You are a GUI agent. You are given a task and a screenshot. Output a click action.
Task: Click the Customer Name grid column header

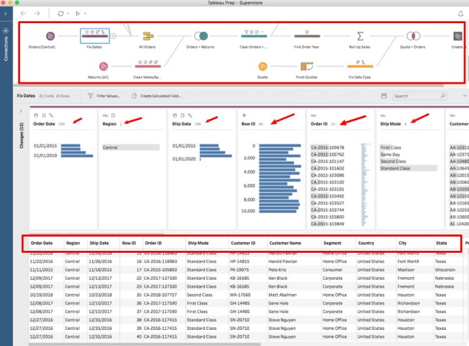click(x=285, y=243)
